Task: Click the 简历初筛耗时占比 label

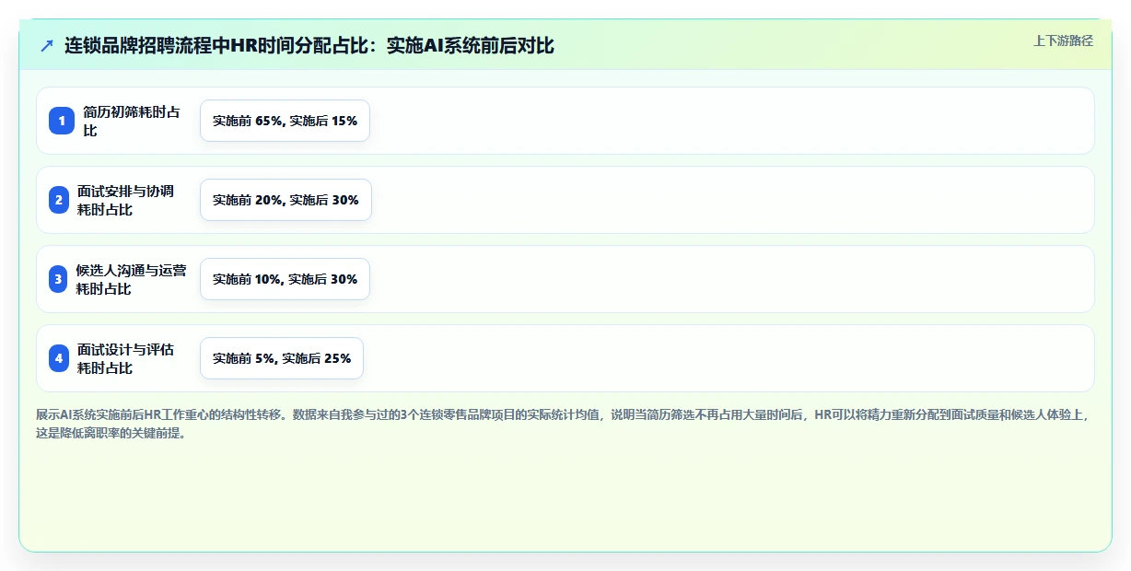Action: (133, 121)
